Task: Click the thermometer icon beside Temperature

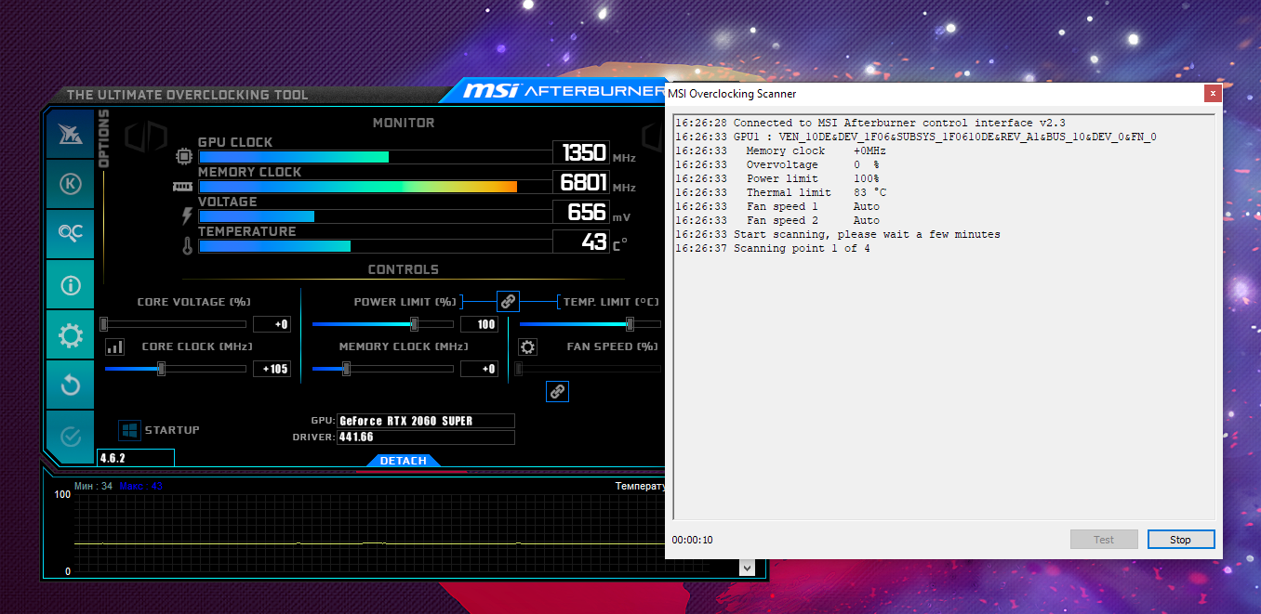Action: click(187, 246)
